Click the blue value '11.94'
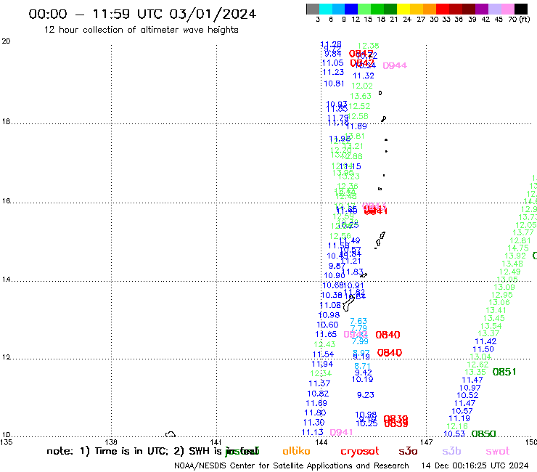The height and width of the screenshot is (472, 537). point(322,364)
